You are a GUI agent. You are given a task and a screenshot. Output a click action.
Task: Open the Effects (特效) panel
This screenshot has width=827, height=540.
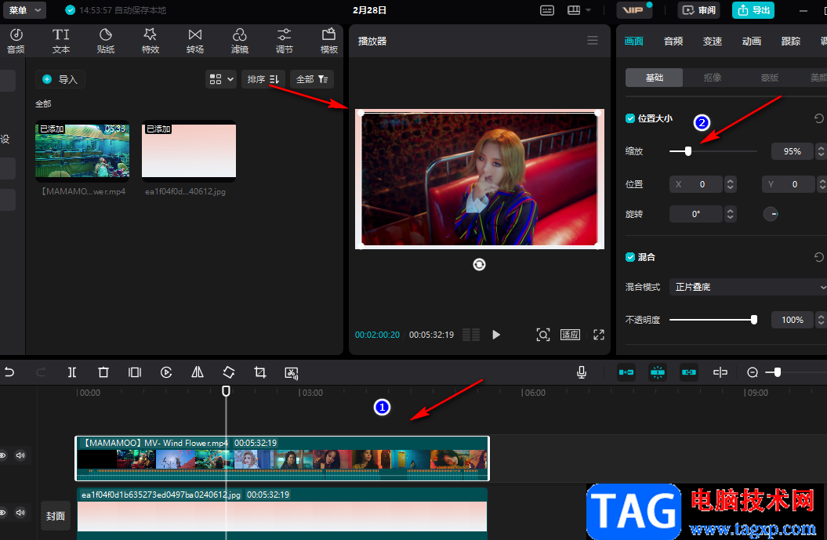tap(151, 41)
